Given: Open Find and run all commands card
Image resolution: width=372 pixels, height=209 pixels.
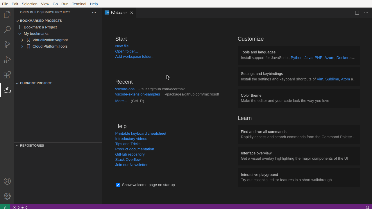Looking at the screenshot, I should click(x=299, y=134).
